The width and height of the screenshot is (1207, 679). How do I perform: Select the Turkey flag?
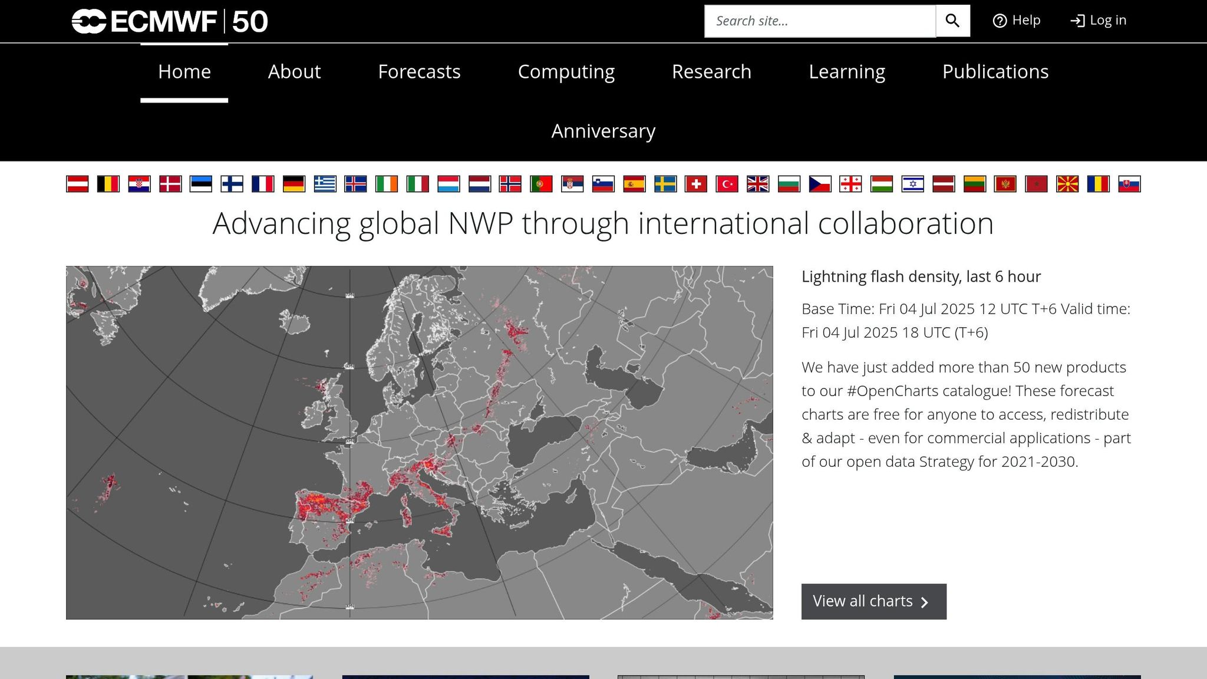tap(727, 184)
